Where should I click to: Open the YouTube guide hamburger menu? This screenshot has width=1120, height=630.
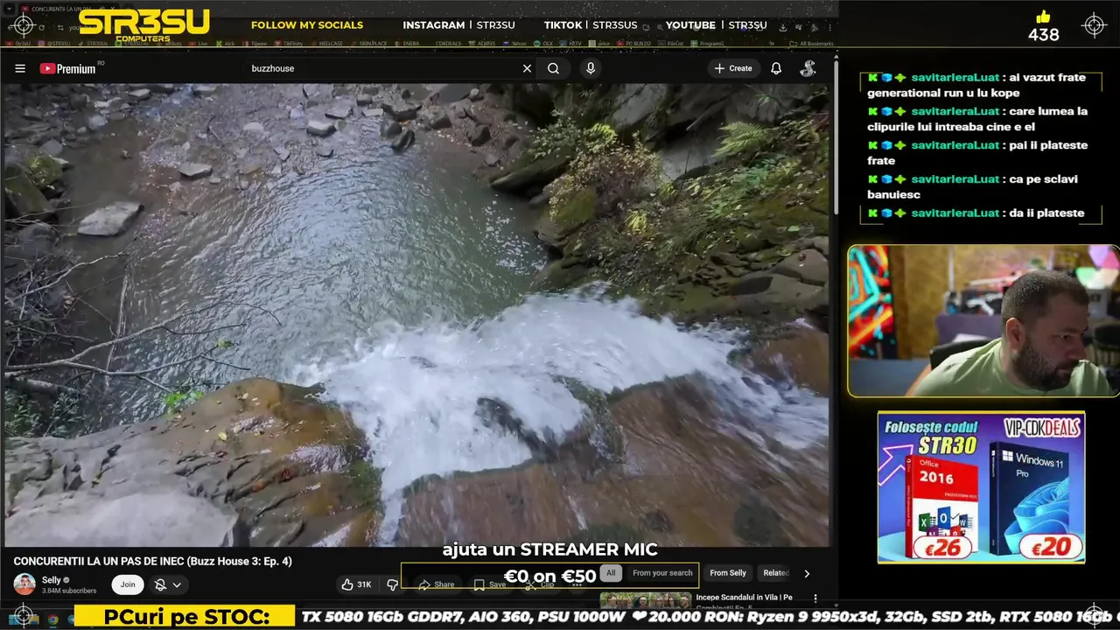click(20, 68)
